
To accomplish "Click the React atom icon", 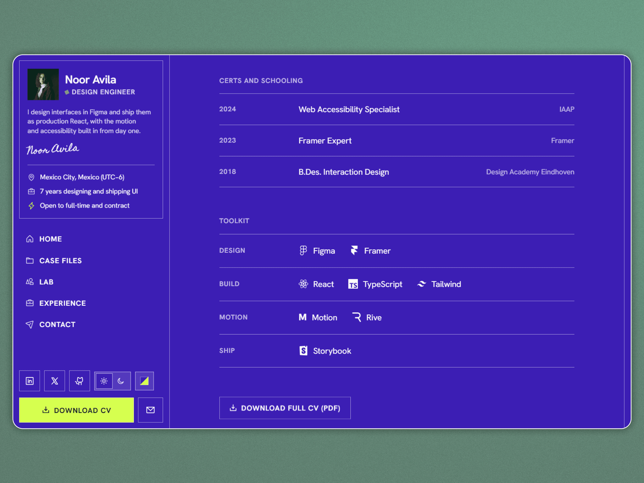I will pyautogui.click(x=303, y=284).
